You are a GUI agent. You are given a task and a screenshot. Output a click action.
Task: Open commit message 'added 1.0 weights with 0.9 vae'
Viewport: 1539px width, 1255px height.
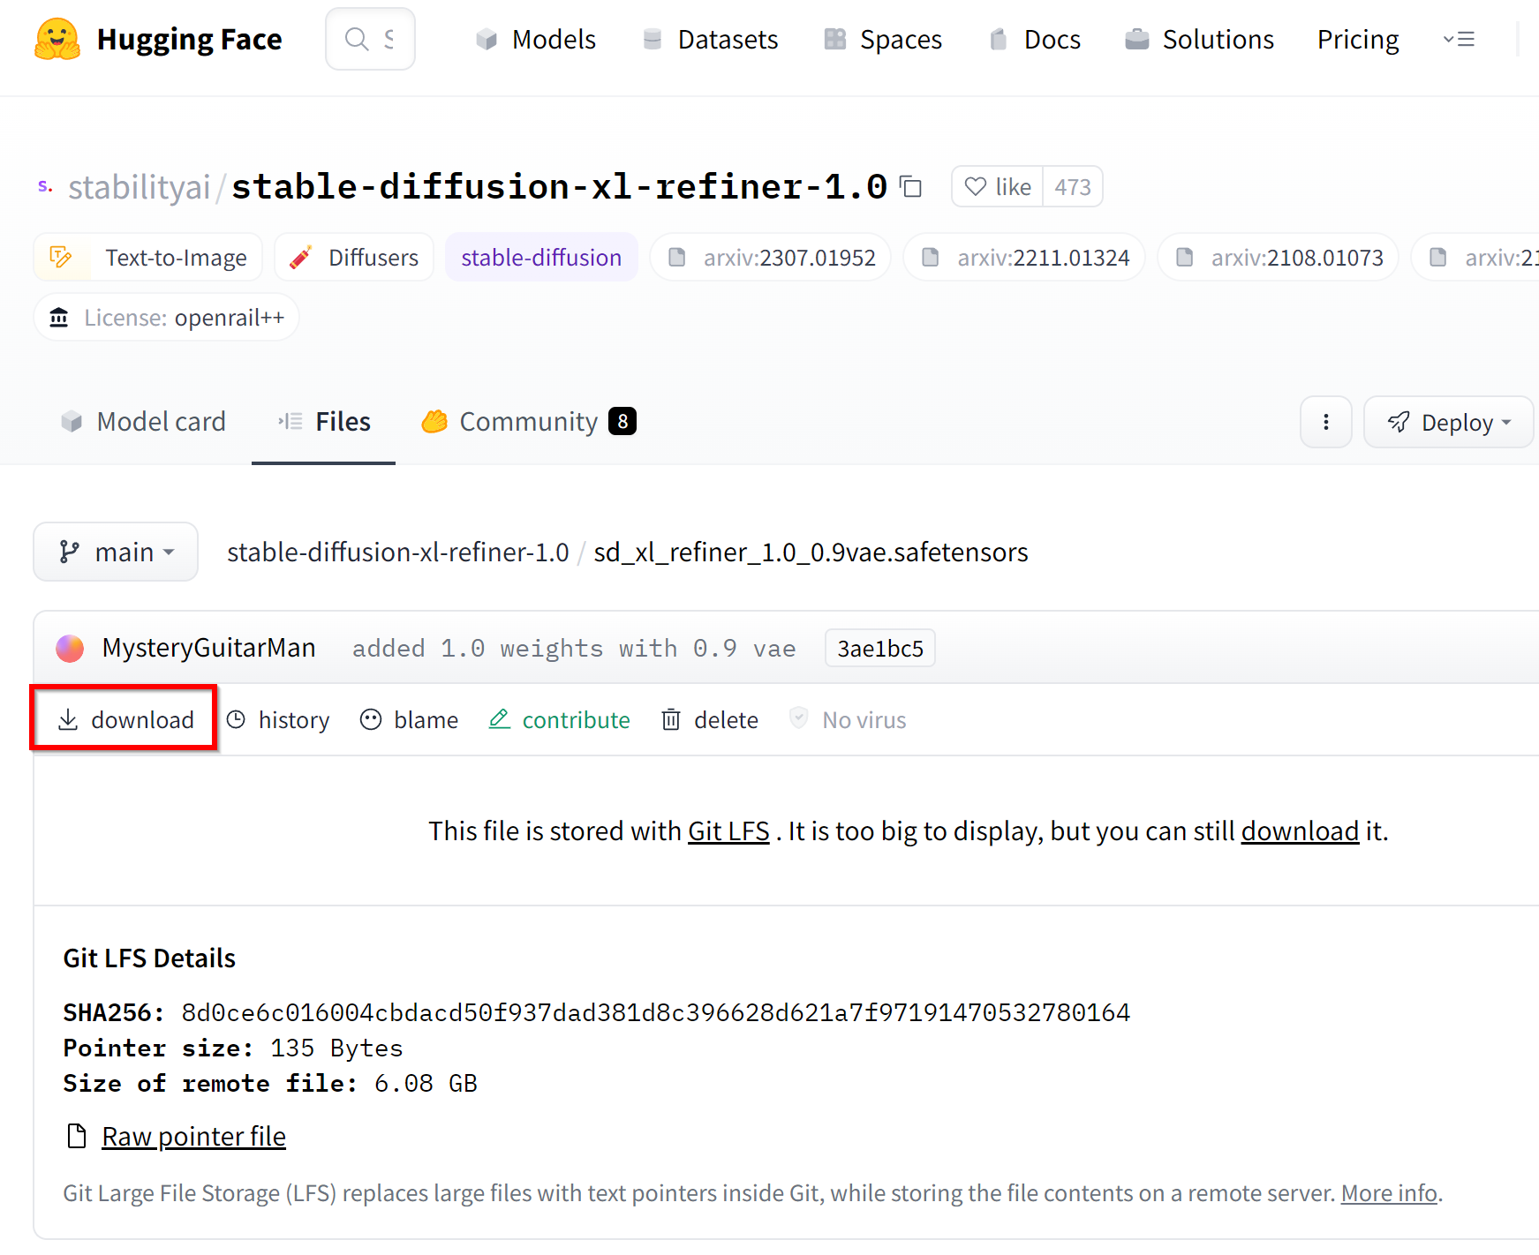[574, 649]
